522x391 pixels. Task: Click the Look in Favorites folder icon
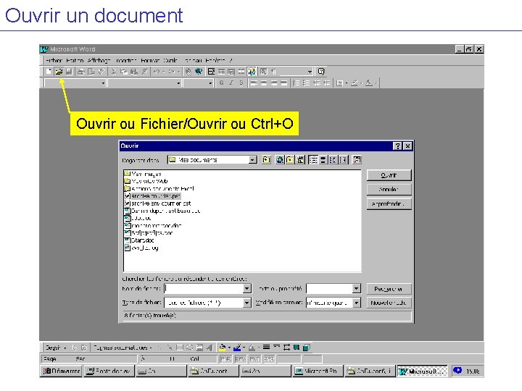pyautogui.click(x=290, y=160)
